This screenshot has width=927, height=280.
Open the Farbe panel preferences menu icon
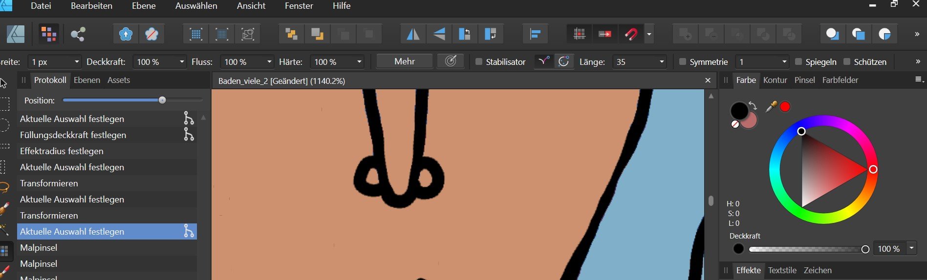click(x=919, y=80)
